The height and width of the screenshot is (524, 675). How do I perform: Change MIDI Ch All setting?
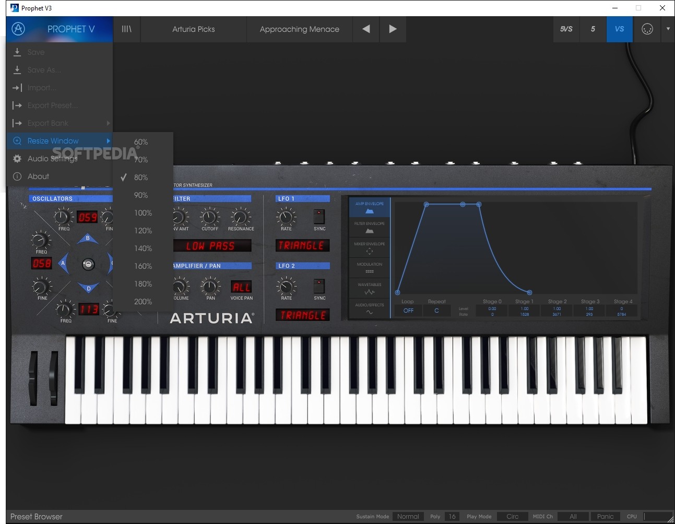coord(573,517)
